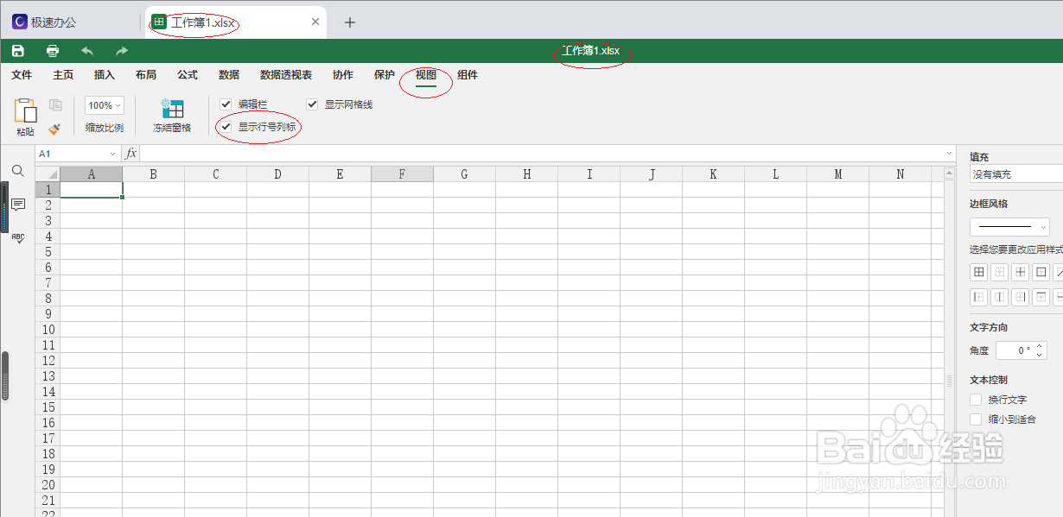This screenshot has height=517, width=1063.
Task: Apply inside borders icon in first row
Action: 1021,272
